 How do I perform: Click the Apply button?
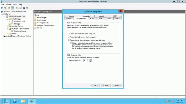pos(117,86)
